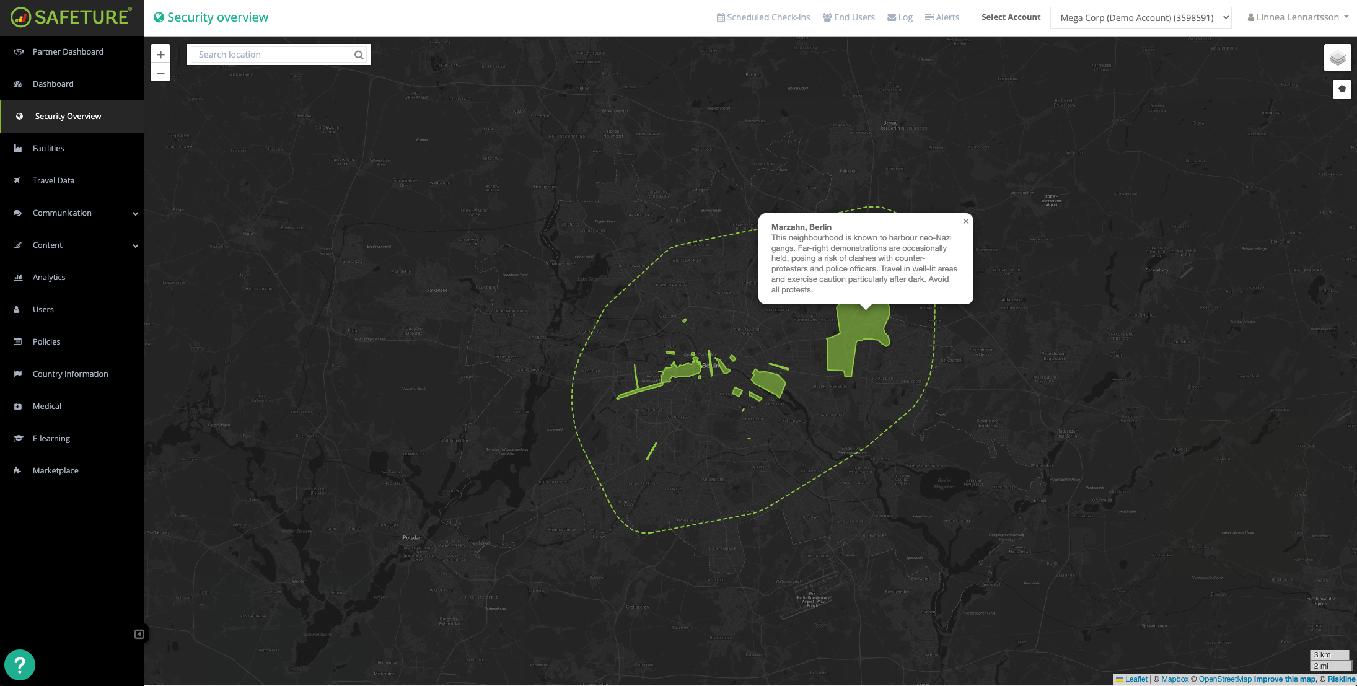Open Linnea Lennartsson user menu
This screenshot has height=686, width=1357.
[x=1298, y=17]
